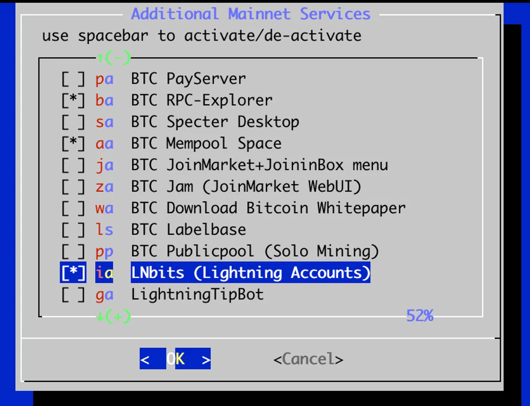Activate BTC Specter Desktop
This screenshot has width=530, height=406.
[x=73, y=122]
